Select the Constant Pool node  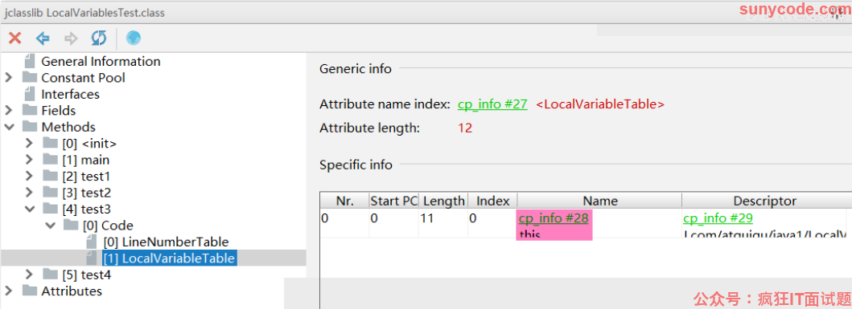tap(83, 78)
